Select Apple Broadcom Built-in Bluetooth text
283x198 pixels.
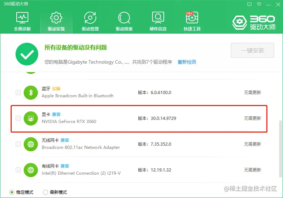(77, 96)
